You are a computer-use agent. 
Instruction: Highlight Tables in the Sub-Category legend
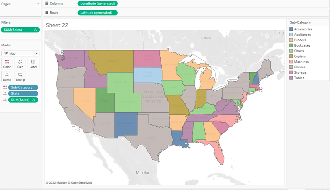click(299, 78)
